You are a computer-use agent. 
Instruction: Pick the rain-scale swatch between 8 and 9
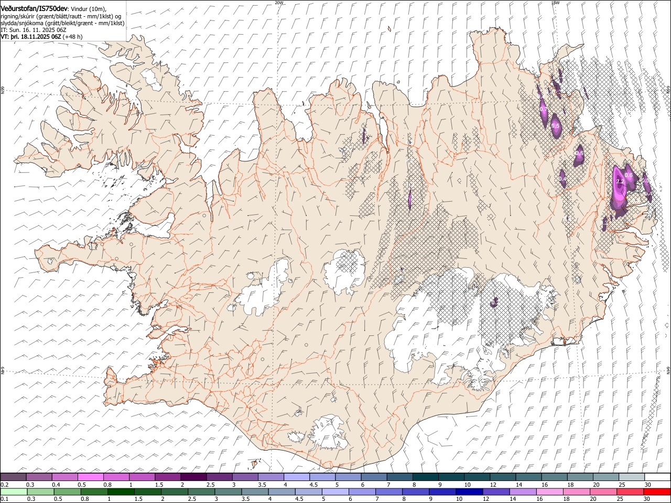[x=416, y=491]
